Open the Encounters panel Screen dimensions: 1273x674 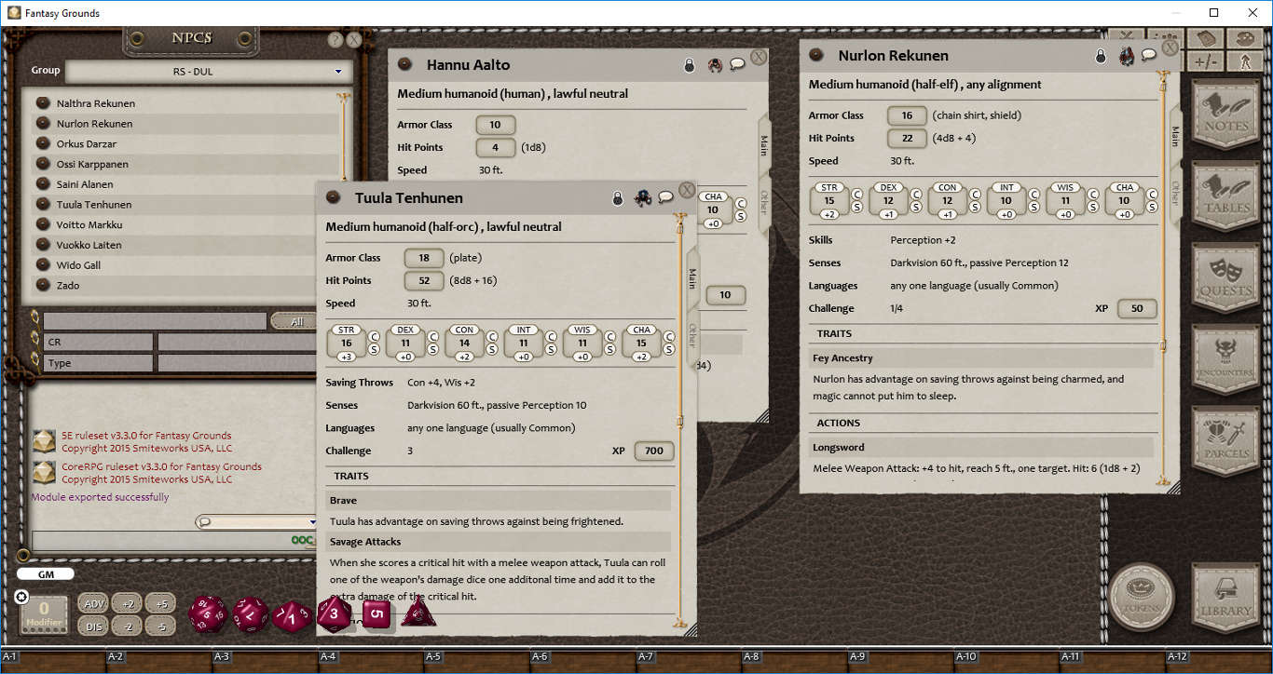coord(1225,358)
